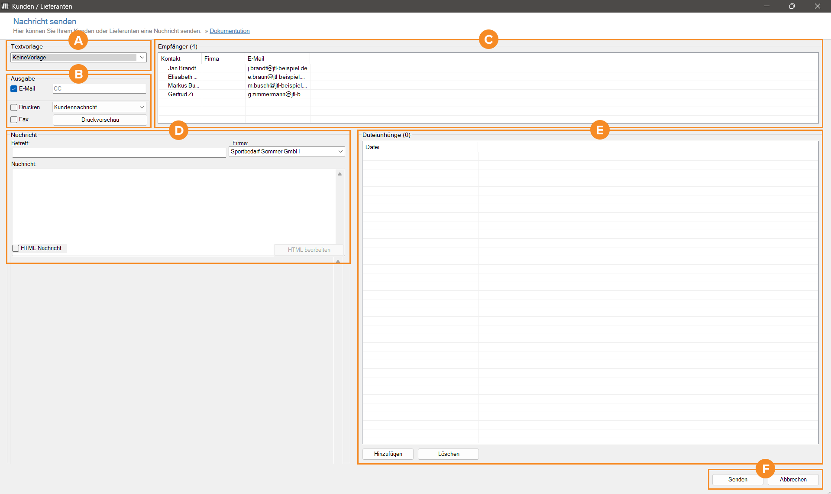This screenshot has width=831, height=494.
Task: Click inside the Nachricht text area
Action: pos(173,204)
